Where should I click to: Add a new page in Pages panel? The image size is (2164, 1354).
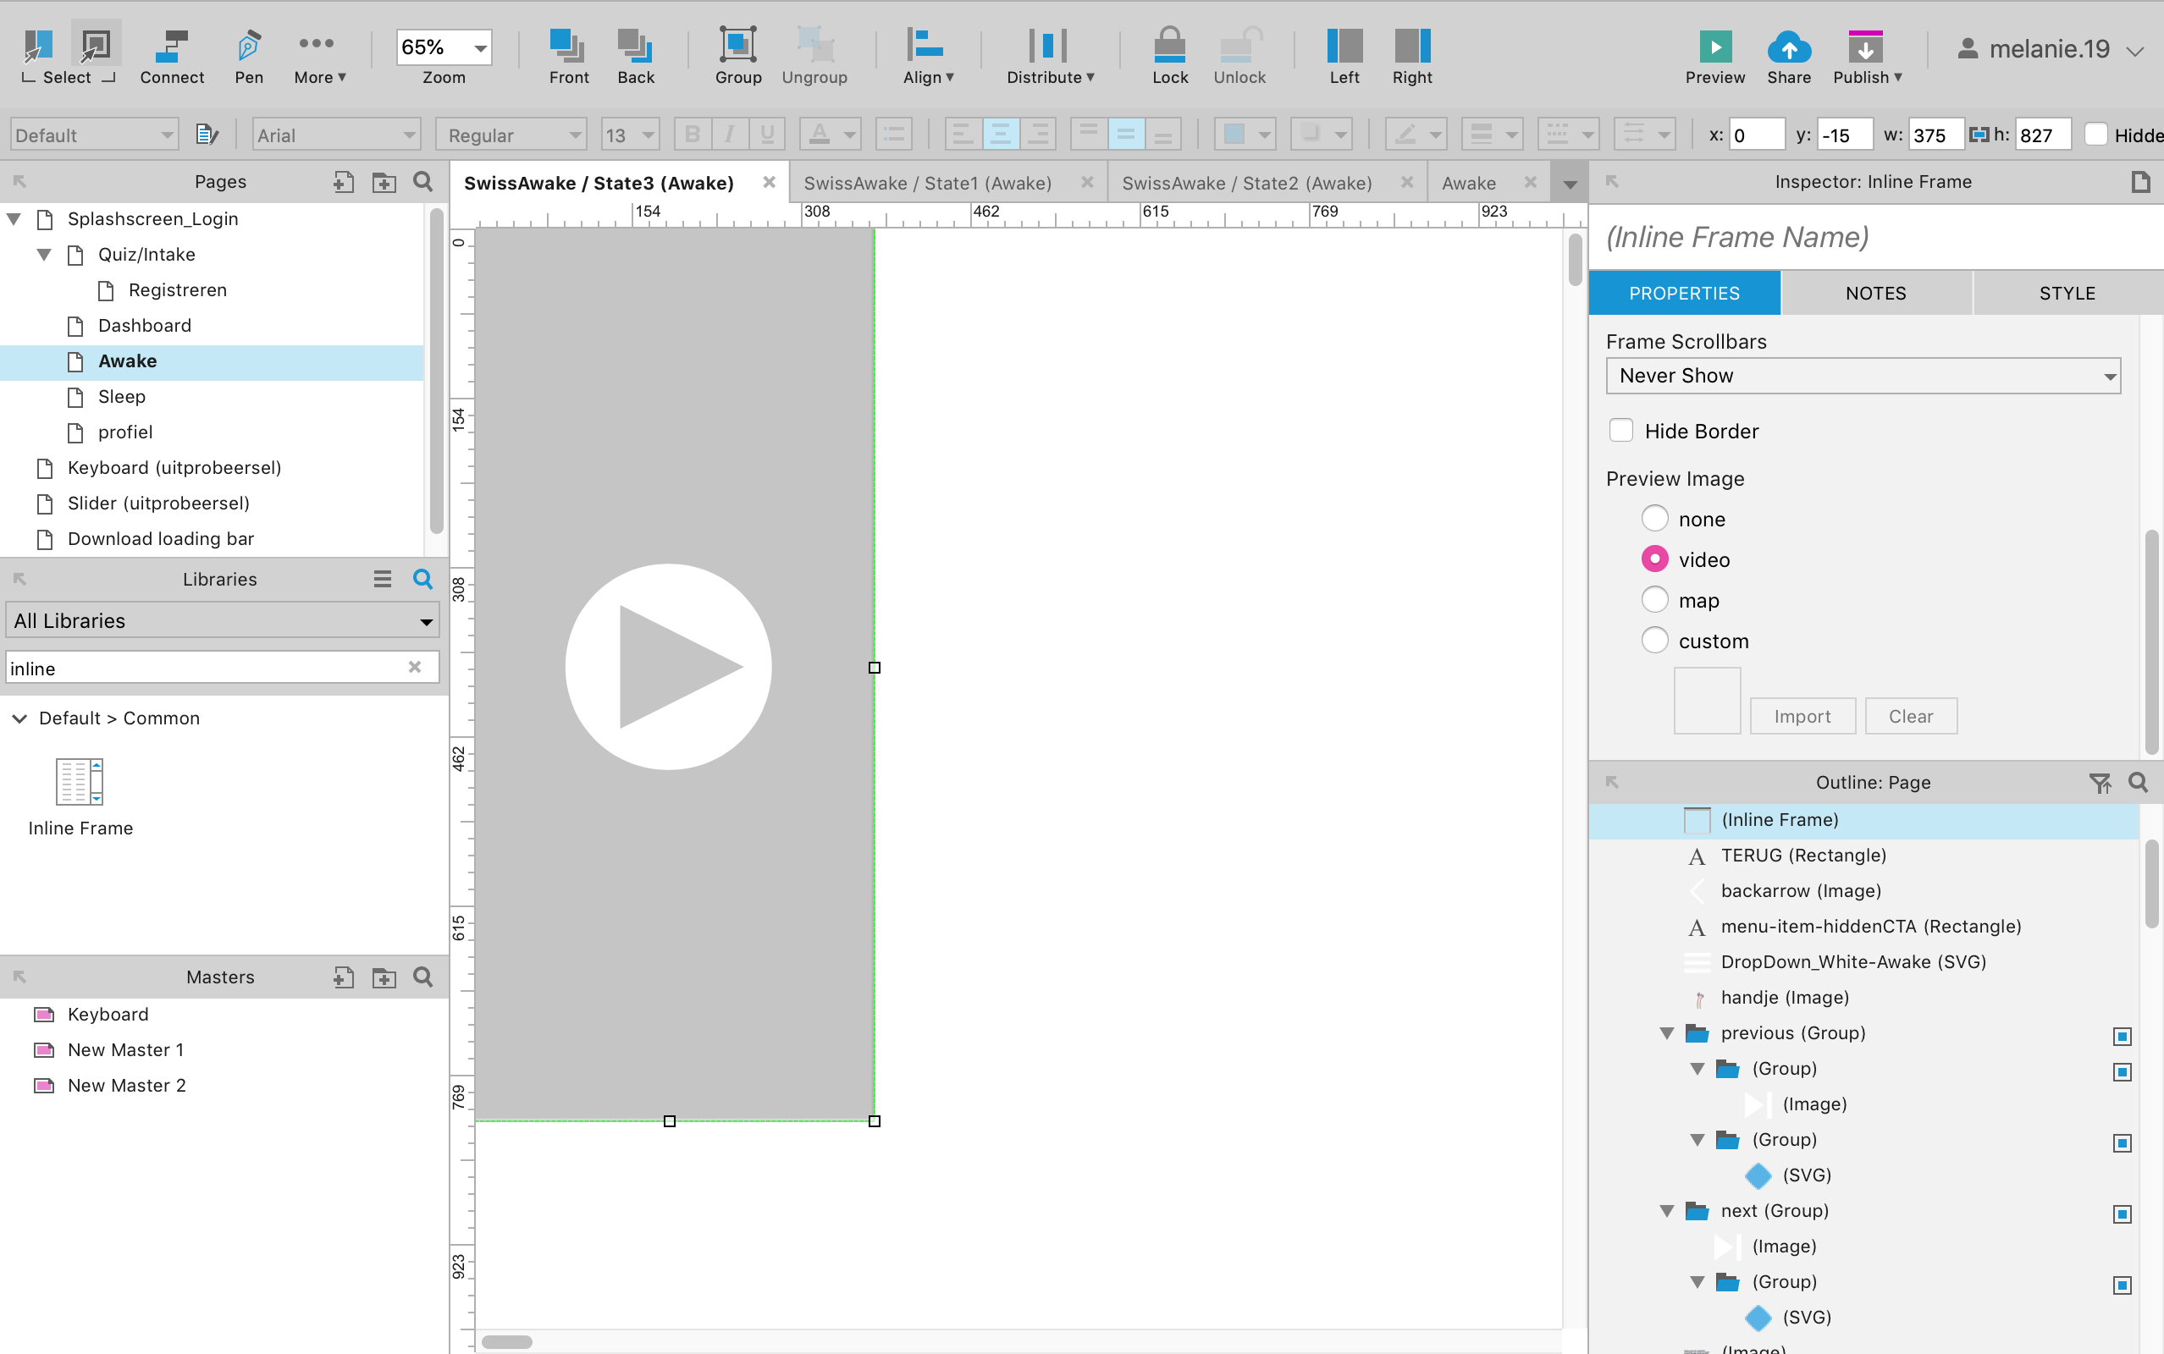point(343,183)
